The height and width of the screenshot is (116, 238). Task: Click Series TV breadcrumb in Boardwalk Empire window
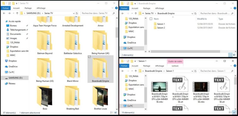point(149,13)
